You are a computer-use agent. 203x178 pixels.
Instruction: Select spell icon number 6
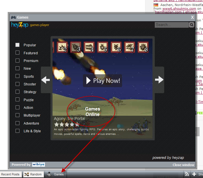tap(116, 47)
